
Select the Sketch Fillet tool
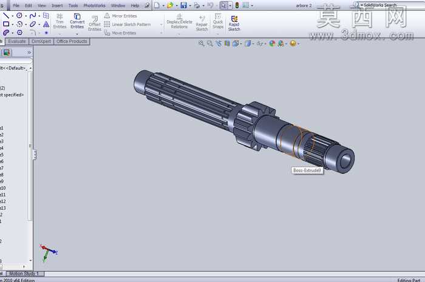point(33,33)
